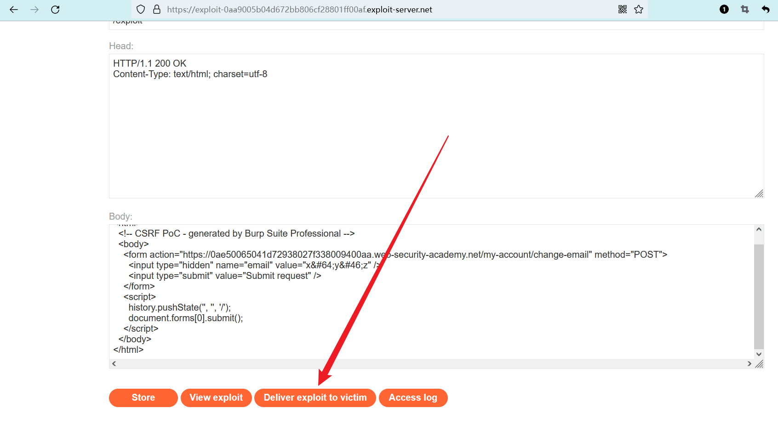Click the View exploit button
778x425 pixels.
(216, 397)
